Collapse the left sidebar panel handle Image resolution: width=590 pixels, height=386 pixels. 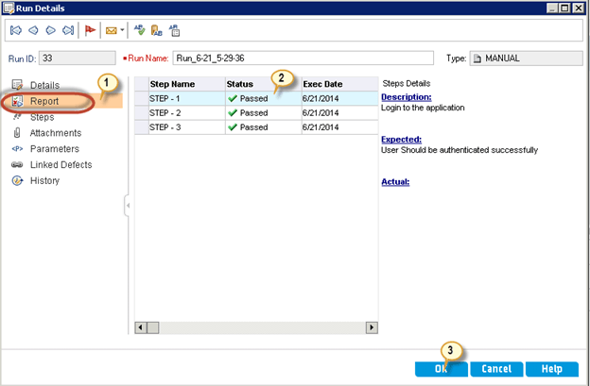(127, 205)
